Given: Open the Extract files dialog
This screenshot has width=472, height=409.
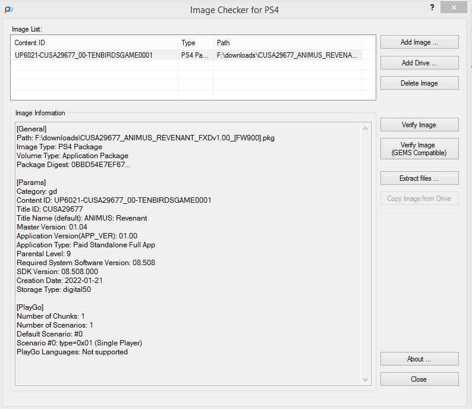Looking at the screenshot, I should (x=419, y=178).
